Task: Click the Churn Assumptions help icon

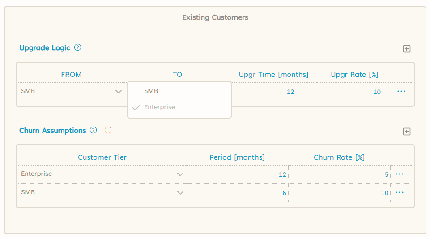Action: 93,130
